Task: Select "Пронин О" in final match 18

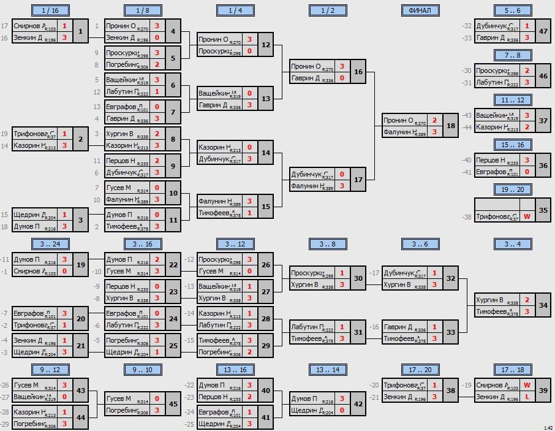Action: (x=398, y=120)
